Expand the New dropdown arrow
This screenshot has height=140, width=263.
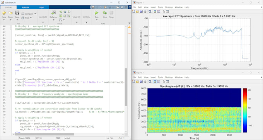point(4,20)
